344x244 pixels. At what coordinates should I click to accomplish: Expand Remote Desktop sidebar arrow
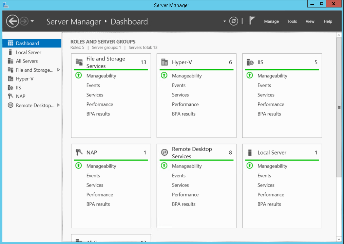point(58,105)
